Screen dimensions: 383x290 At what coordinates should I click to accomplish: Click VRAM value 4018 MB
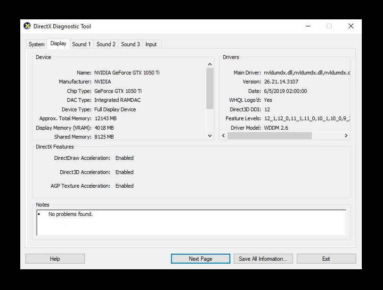click(x=104, y=128)
